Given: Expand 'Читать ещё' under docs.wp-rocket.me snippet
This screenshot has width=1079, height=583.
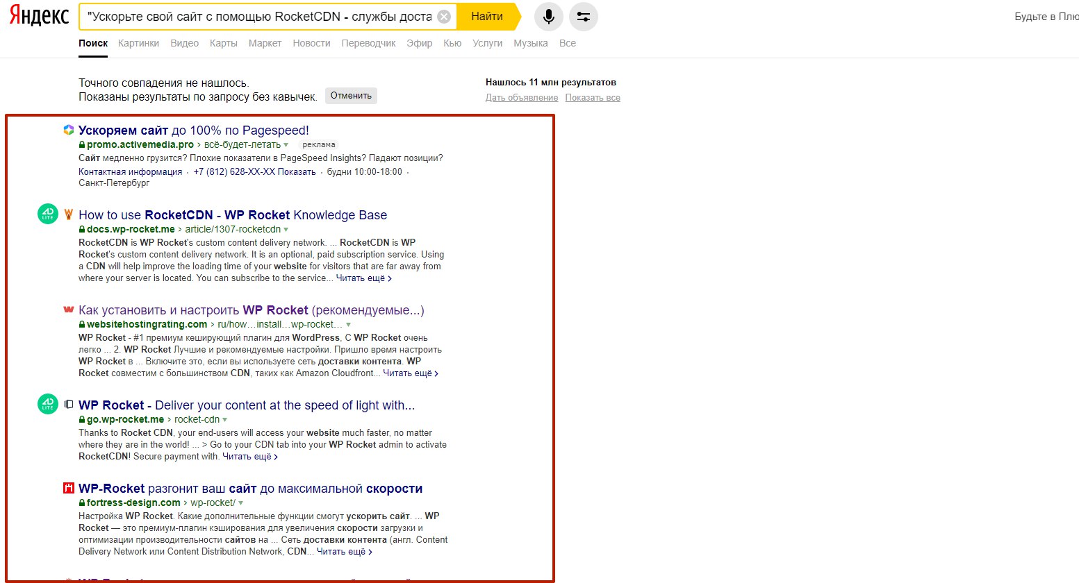Looking at the screenshot, I should tap(364, 278).
